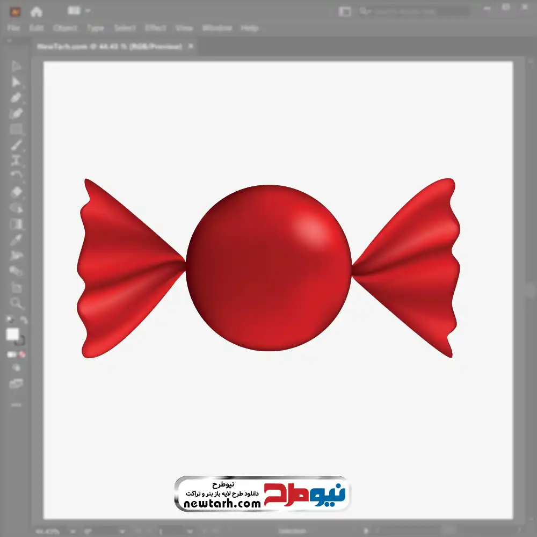This screenshot has height=537, width=537.
Task: Activate the Eraser tool
Action: (x=16, y=192)
